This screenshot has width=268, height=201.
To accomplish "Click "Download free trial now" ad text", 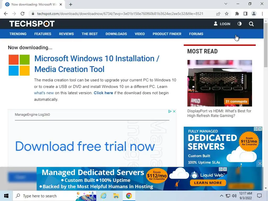I will pos(85,146).
